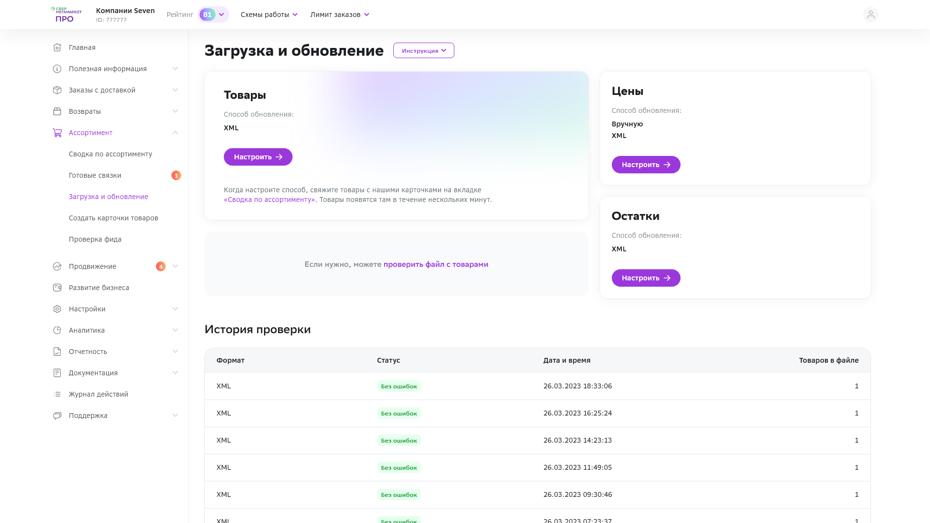Expand the Рейтинг dropdown arrow

coord(221,15)
